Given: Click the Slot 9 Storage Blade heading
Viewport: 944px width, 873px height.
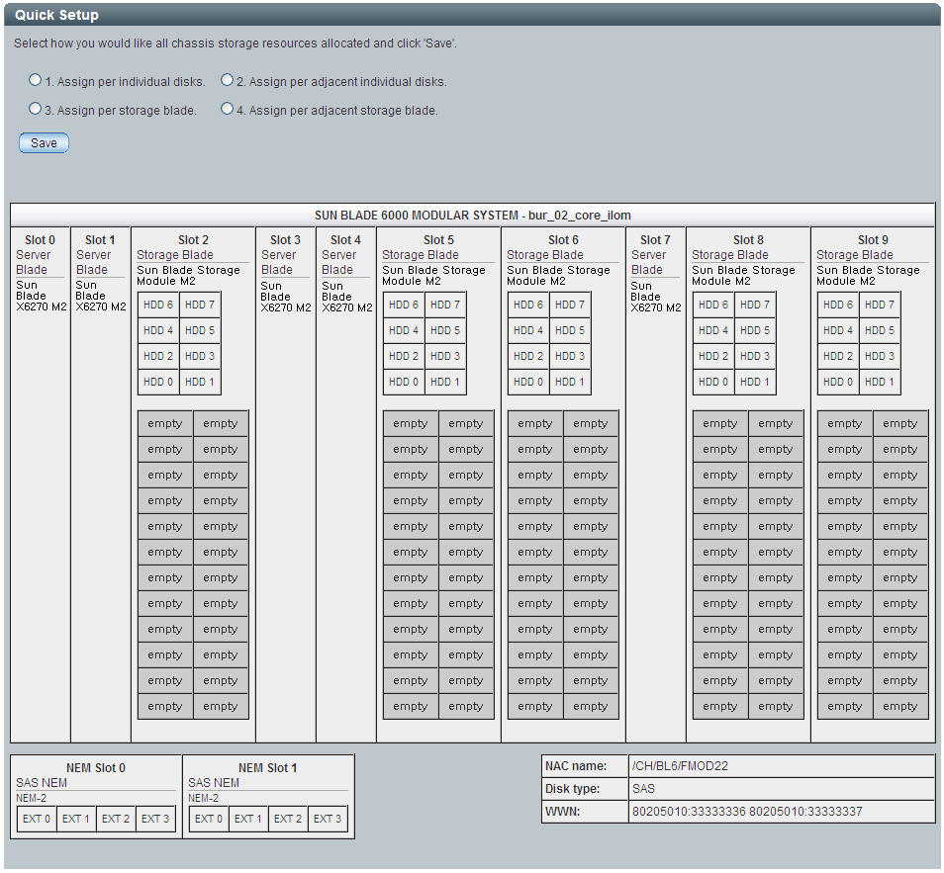Looking at the screenshot, I should (x=873, y=240).
